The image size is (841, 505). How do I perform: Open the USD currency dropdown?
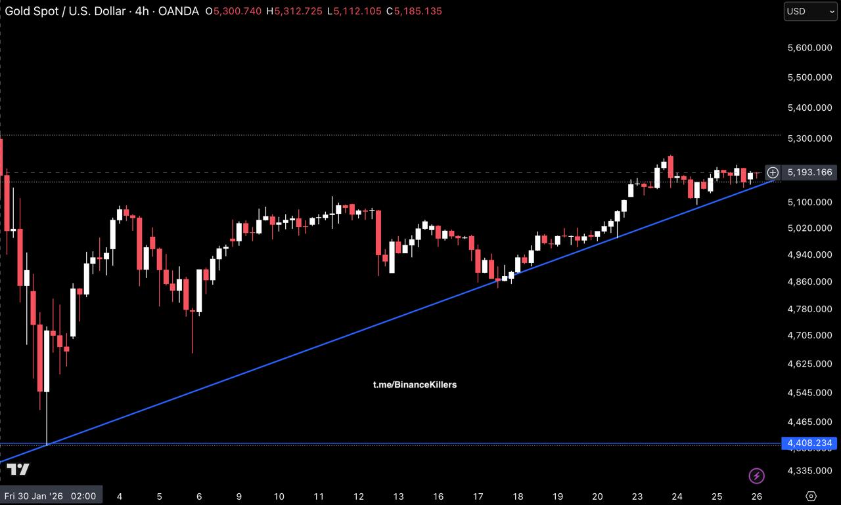810,11
